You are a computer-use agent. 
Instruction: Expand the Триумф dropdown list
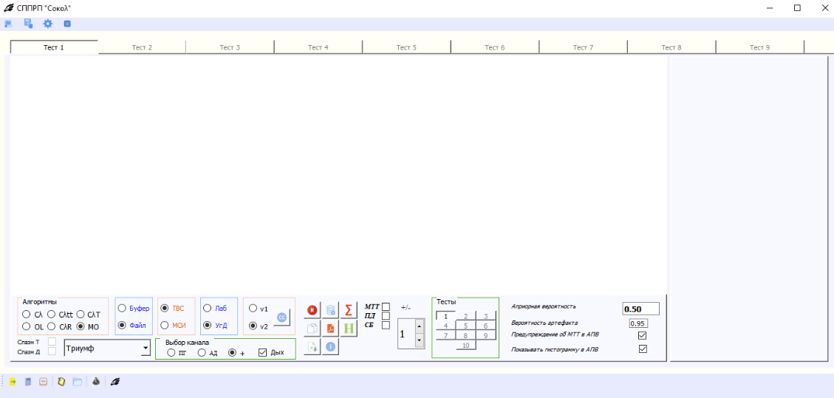146,347
